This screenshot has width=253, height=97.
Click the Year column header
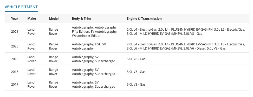pyautogui.click(x=15, y=19)
